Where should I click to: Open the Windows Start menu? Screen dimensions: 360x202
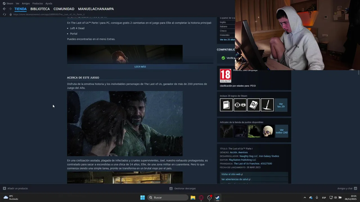[143, 198]
